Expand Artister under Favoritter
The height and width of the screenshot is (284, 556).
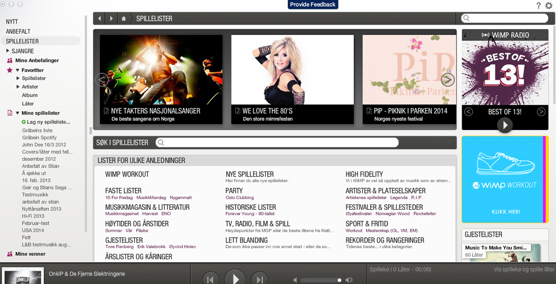click(18, 87)
